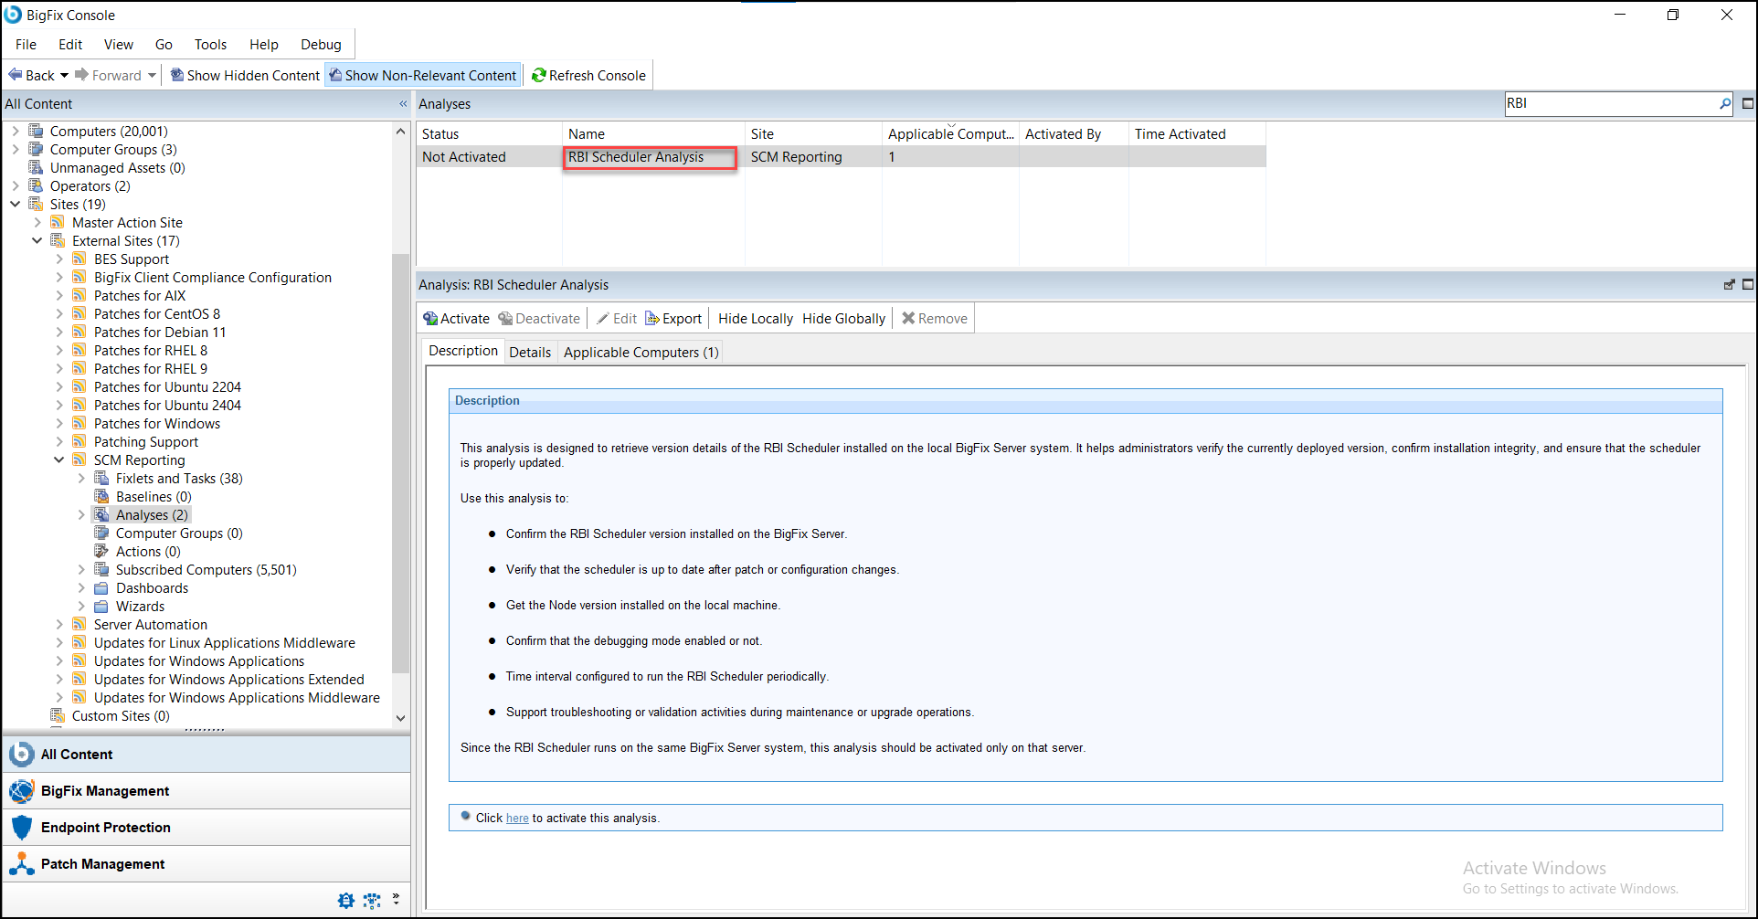Viewport: 1758px width, 919px height.
Task: Collapse the SCM Reporting site
Action: point(59,460)
